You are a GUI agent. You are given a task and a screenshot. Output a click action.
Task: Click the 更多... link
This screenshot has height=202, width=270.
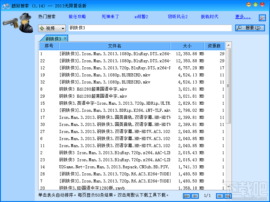243,16
